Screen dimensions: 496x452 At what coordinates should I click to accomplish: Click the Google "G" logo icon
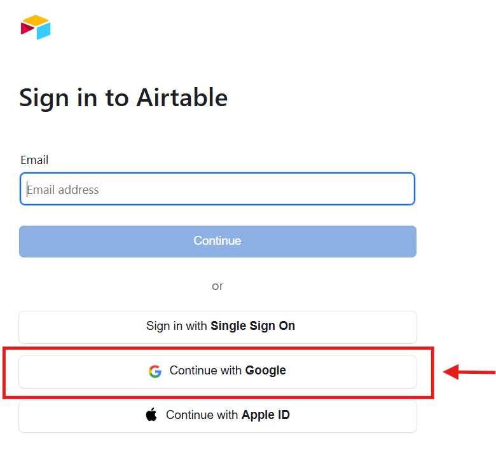point(155,371)
